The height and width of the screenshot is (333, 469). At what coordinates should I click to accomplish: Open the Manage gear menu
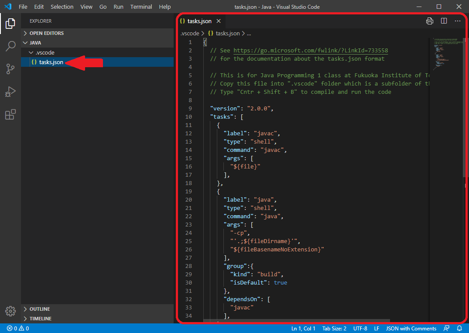10,311
